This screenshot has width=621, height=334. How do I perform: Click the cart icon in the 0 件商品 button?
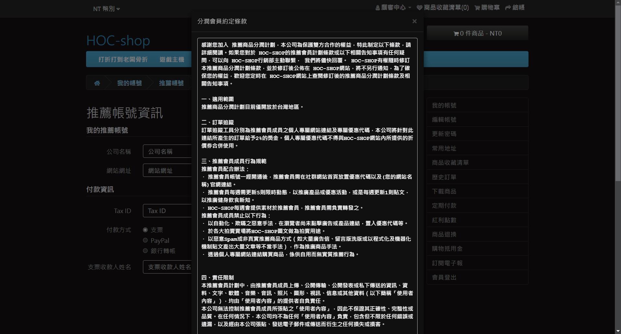(x=456, y=34)
